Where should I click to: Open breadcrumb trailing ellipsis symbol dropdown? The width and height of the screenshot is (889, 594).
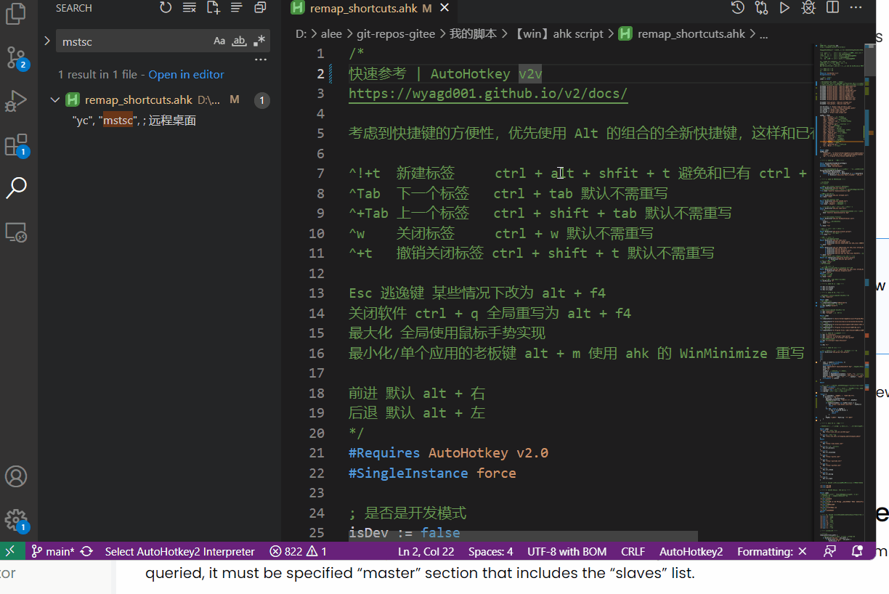763,33
